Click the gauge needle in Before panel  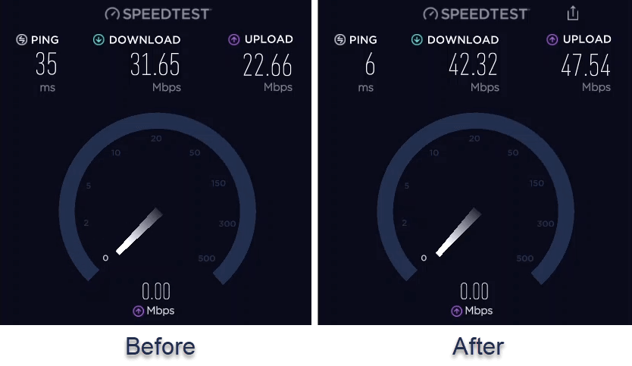139,231
